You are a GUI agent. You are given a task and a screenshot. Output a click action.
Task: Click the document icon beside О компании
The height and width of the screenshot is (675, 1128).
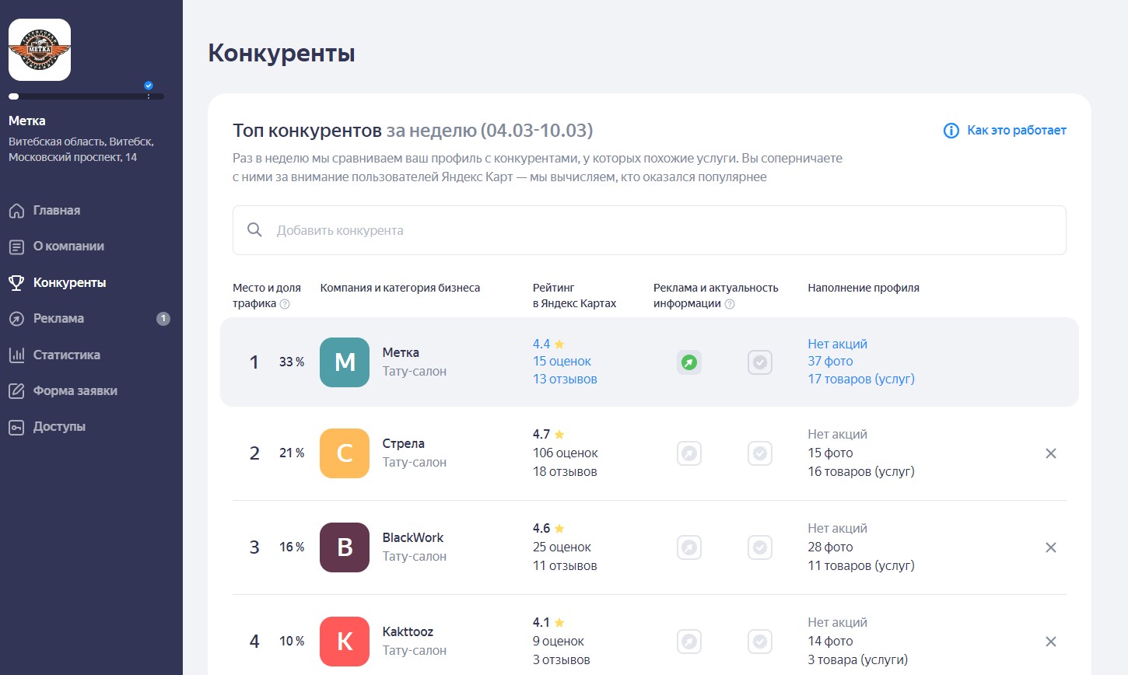(x=16, y=247)
